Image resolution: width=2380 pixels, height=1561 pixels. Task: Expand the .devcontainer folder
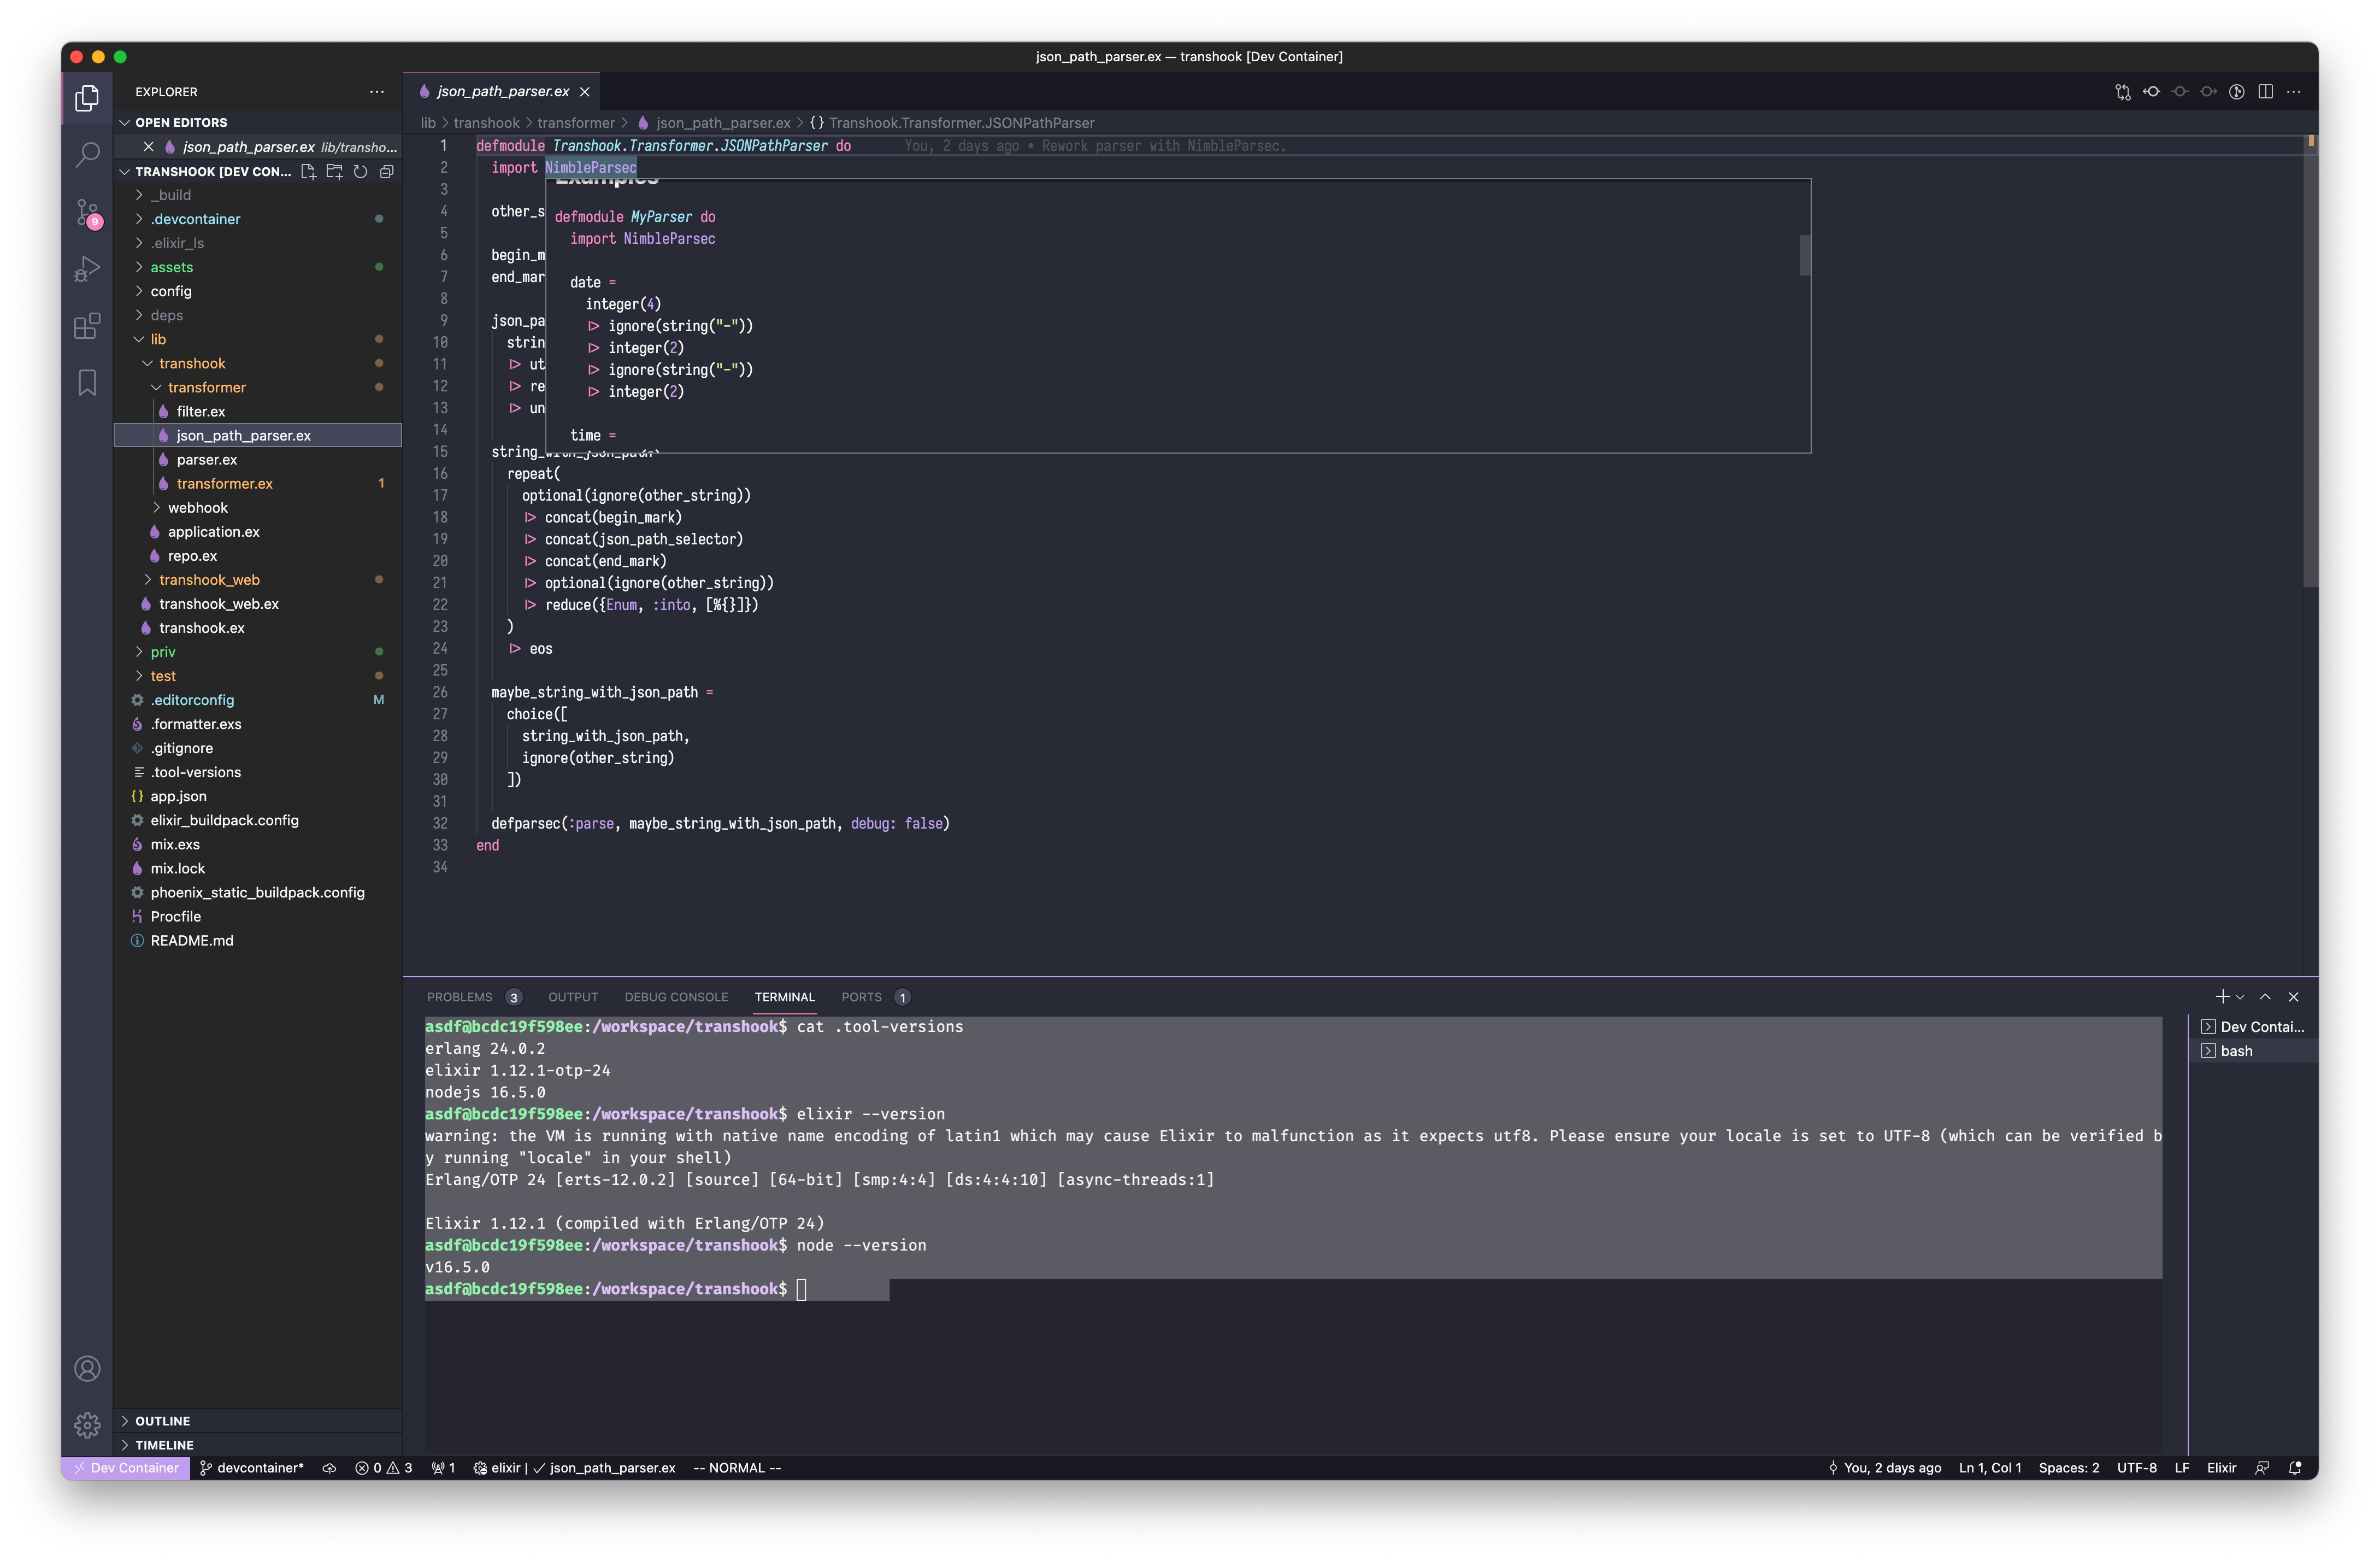(195, 218)
